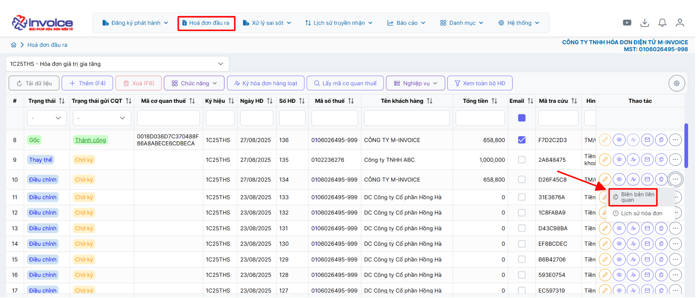
Task: Click the edit pencil icon for invoice 136
Action: point(605,140)
